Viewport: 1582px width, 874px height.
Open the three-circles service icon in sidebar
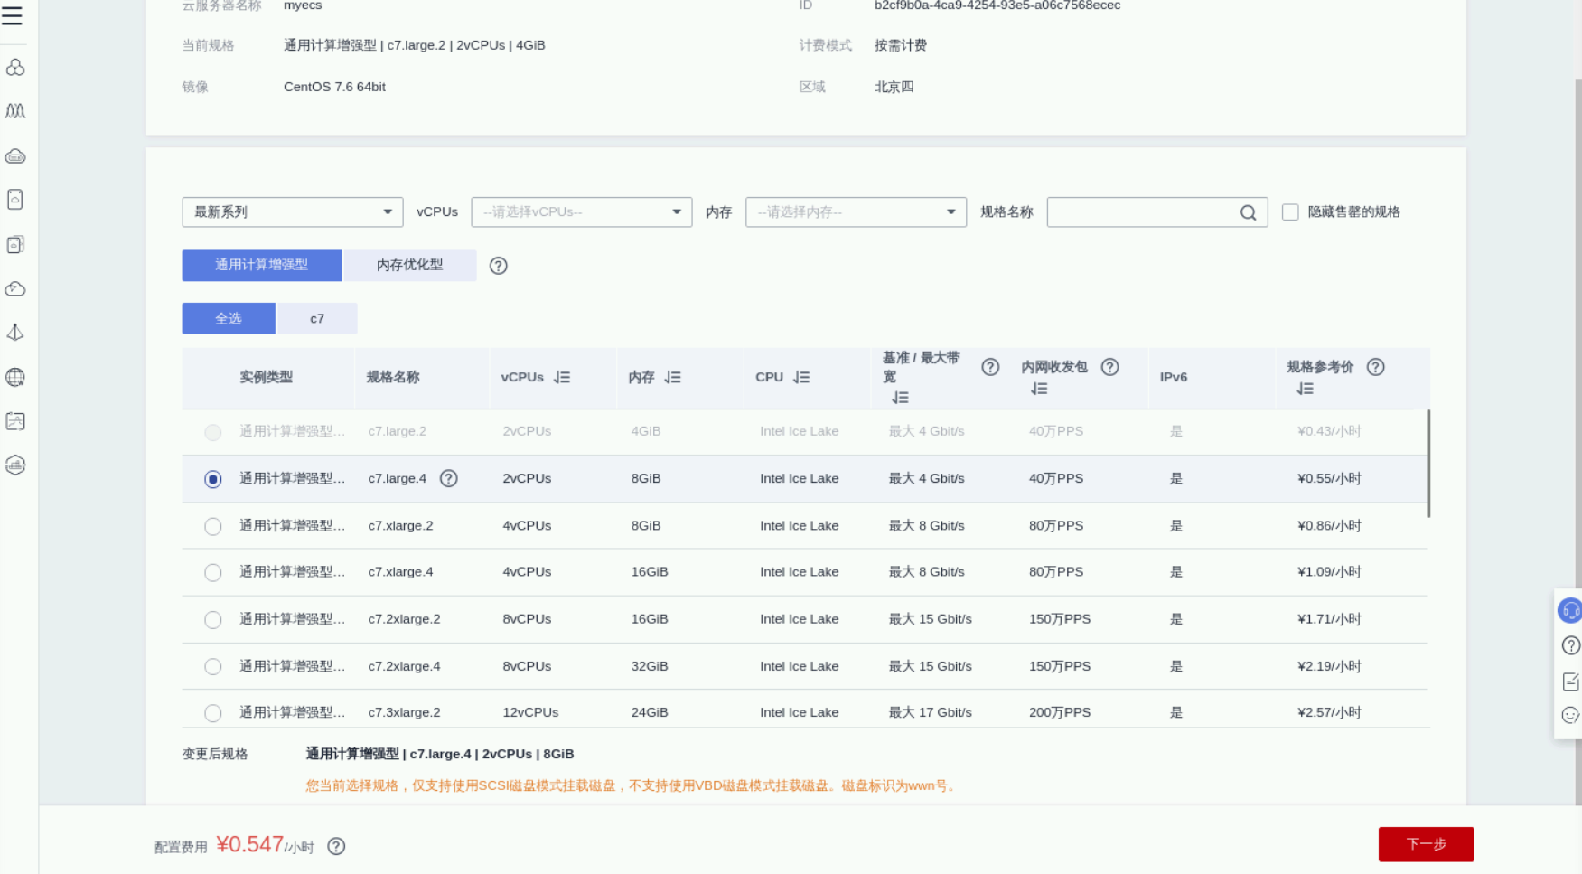click(15, 67)
